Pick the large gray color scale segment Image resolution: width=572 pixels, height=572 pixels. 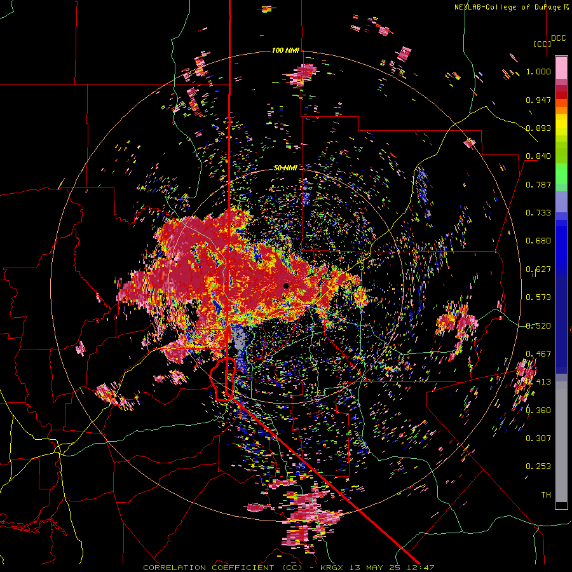tap(561, 442)
